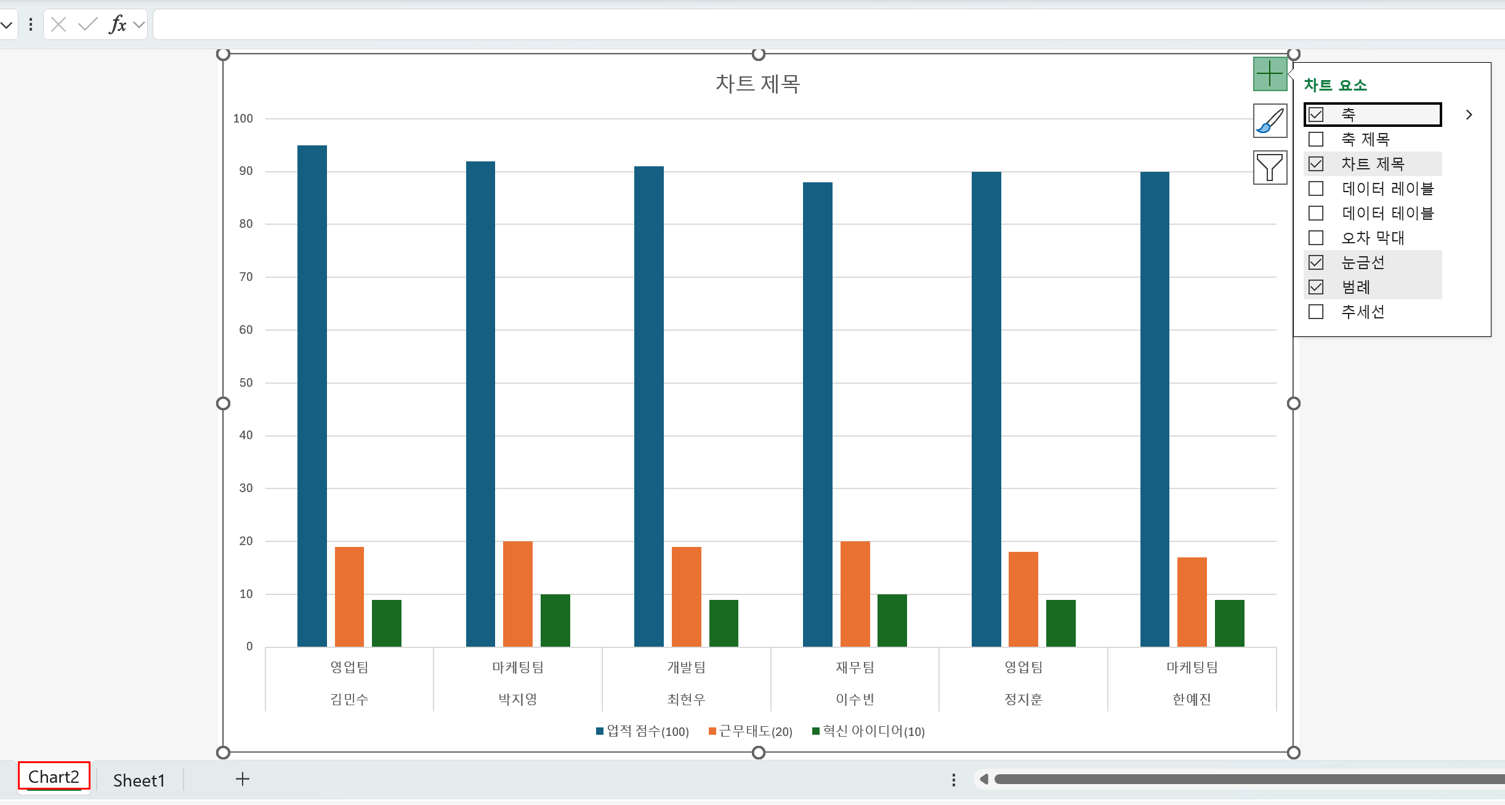Toggle the 눈금선 checkbox off
Image resolution: width=1505 pixels, height=805 pixels.
click(1316, 262)
